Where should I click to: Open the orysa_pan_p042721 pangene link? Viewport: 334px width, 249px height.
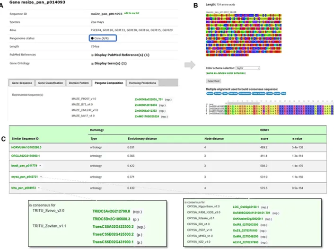pyautogui.click(x=25, y=177)
